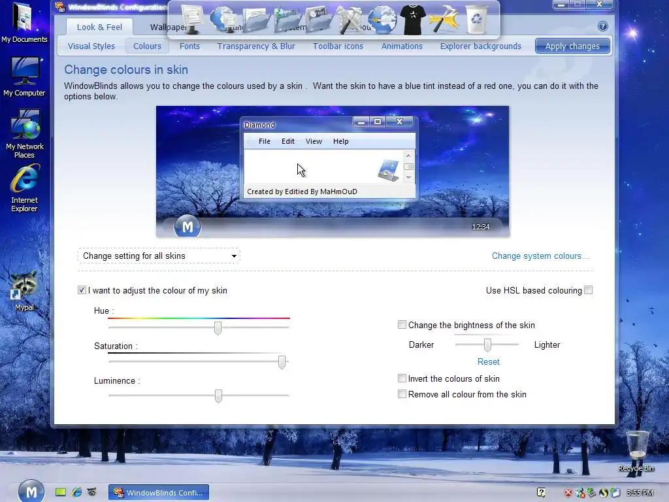
Task: Open the Change setting for all skins dropdown
Action: coord(159,256)
